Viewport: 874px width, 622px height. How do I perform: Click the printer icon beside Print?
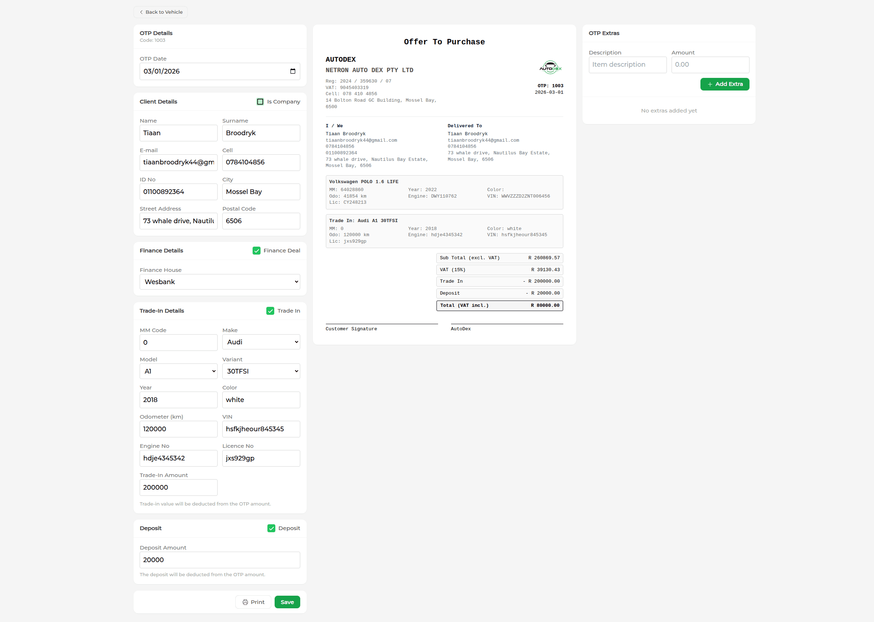click(x=245, y=602)
